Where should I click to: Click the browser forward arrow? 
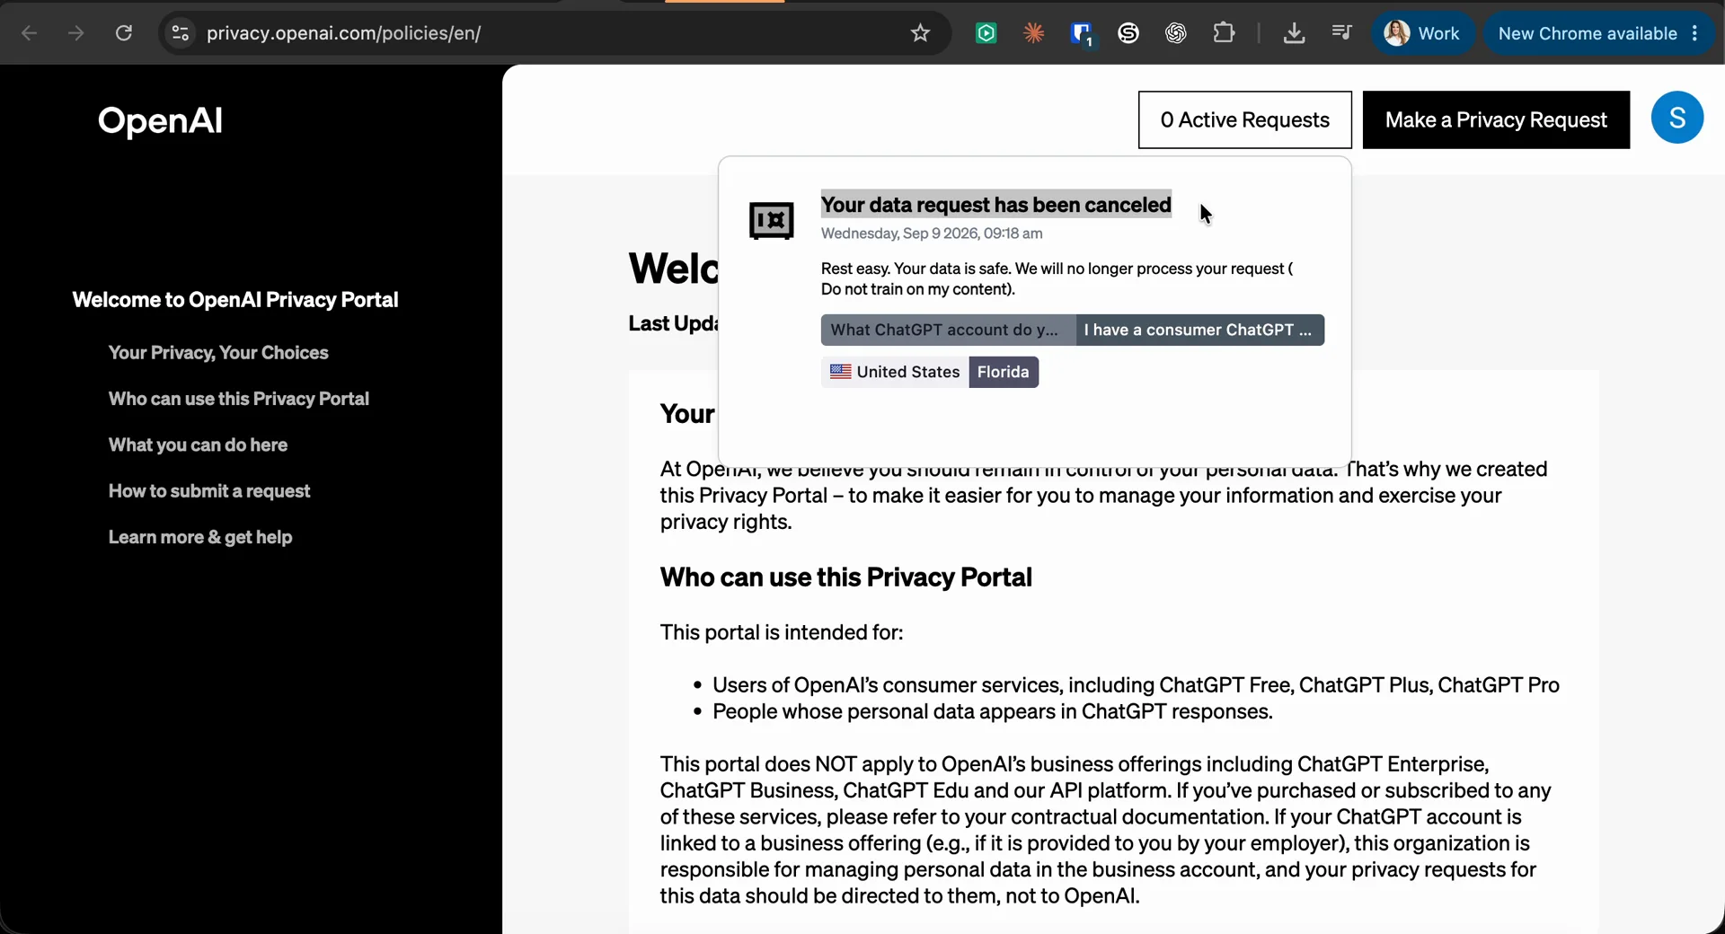tap(76, 33)
